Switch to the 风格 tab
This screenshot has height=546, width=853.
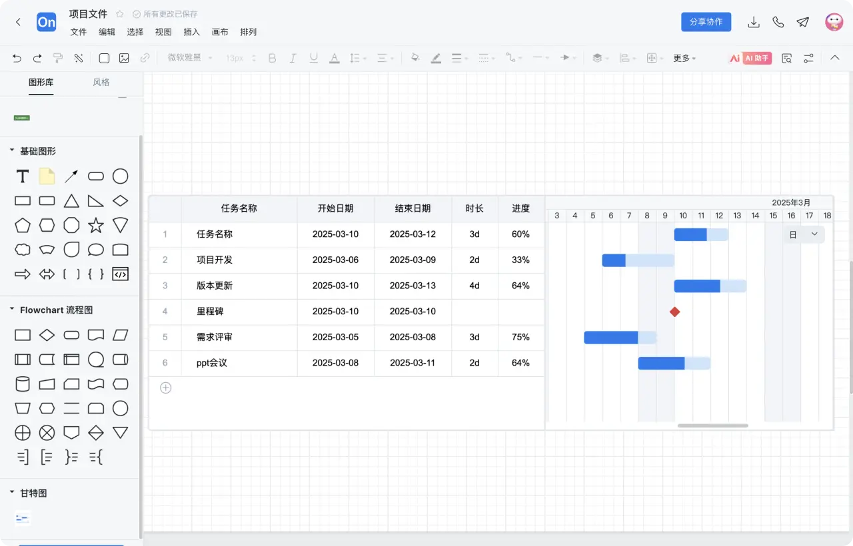point(101,82)
